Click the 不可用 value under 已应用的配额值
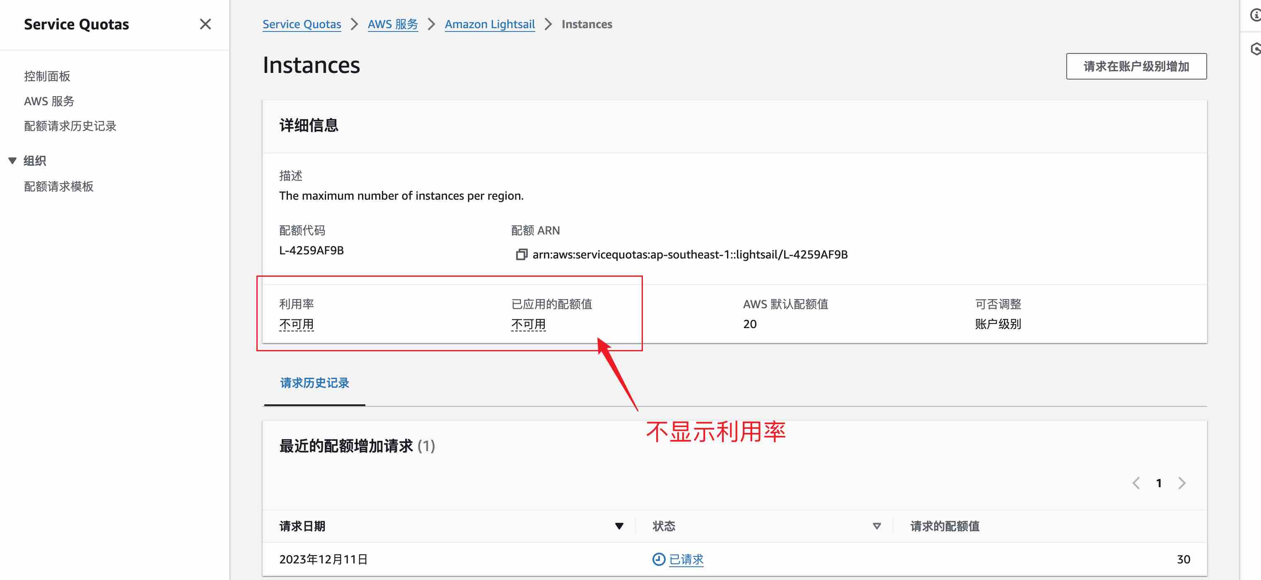The image size is (1261, 580). point(528,324)
